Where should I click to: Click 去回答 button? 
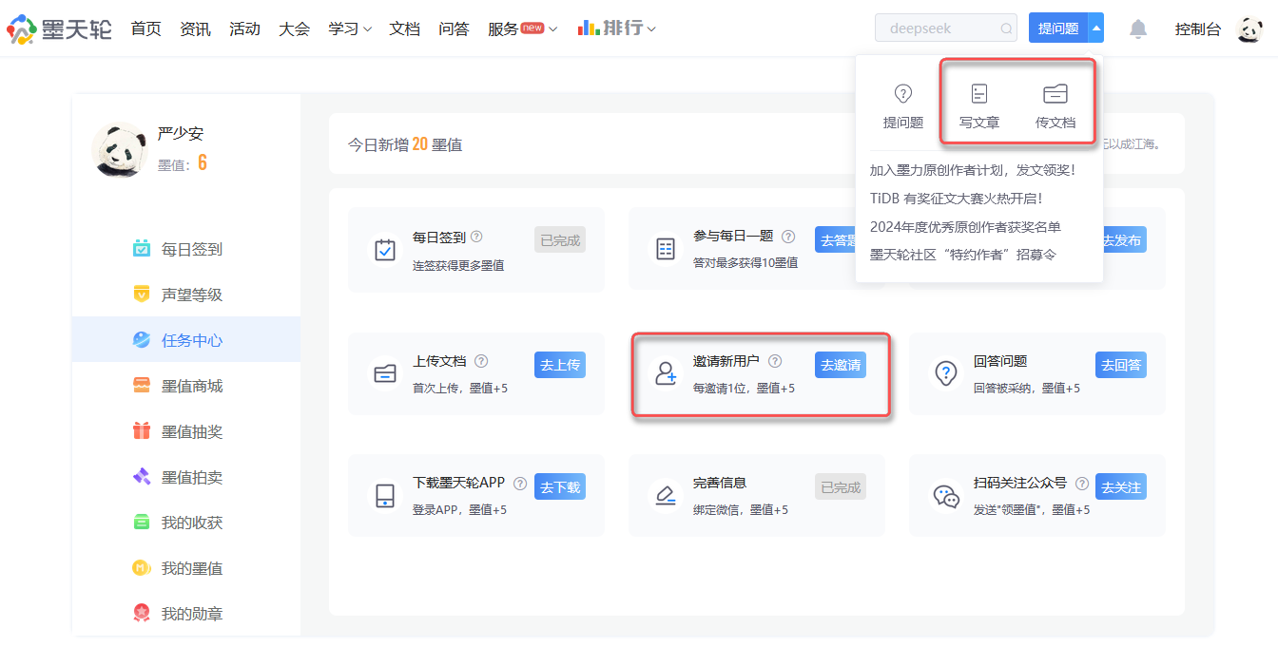[x=1121, y=364]
